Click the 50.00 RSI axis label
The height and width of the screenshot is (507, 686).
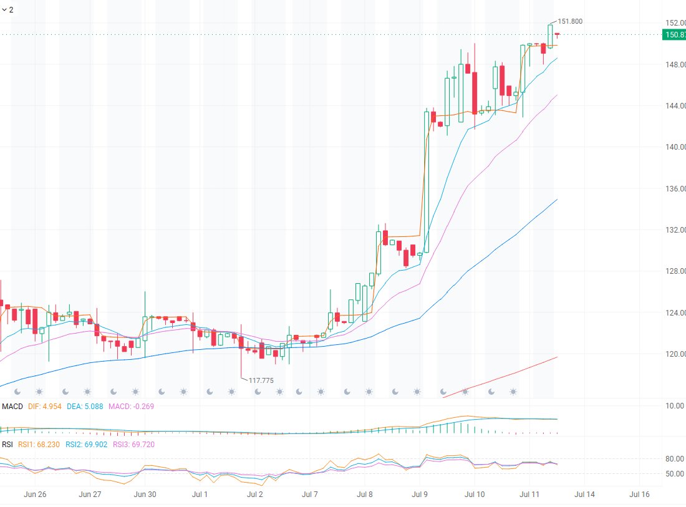coord(675,474)
